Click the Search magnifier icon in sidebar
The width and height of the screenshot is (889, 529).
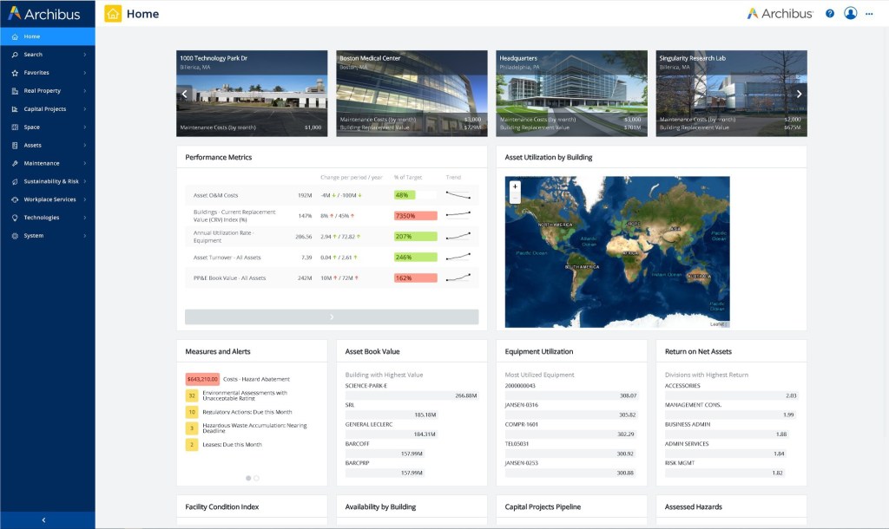point(15,55)
